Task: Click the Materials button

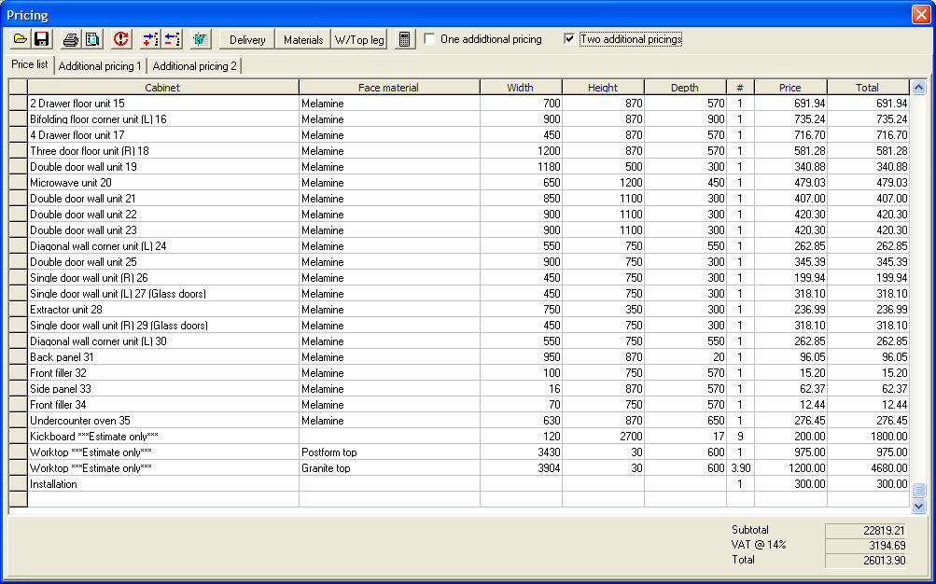Action: click(x=303, y=39)
